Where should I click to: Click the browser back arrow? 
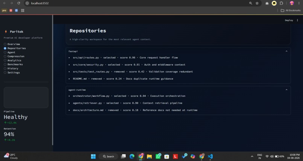tap(5, 3)
